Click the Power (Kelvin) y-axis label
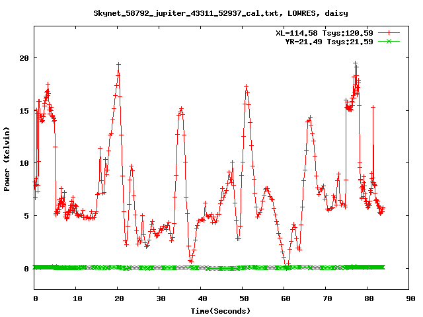 pyautogui.click(x=7, y=159)
